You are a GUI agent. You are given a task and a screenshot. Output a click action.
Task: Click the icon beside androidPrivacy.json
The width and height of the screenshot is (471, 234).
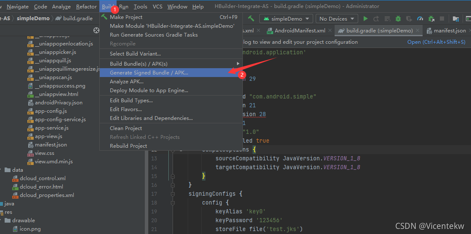[30, 103]
